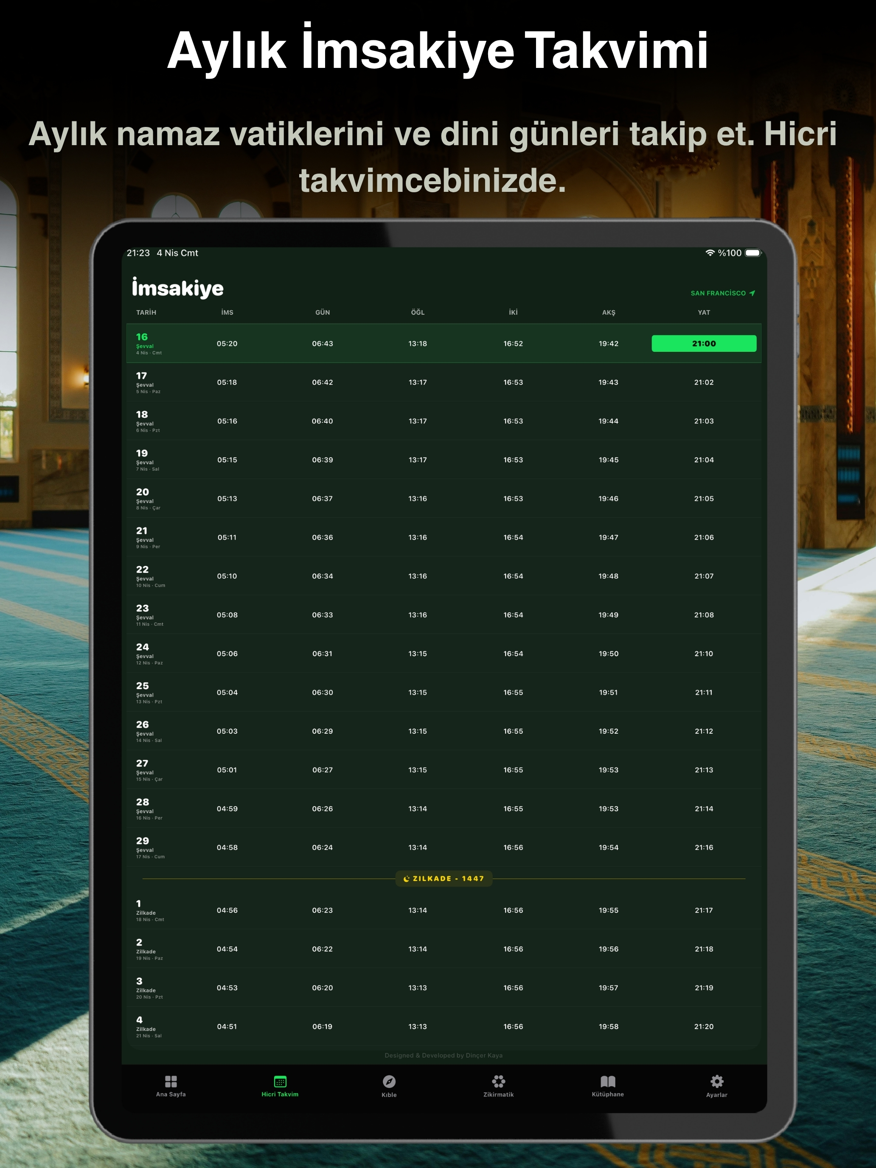Image resolution: width=876 pixels, height=1168 pixels.
Task: Tap the Kütüphane tab label
Action: pos(608,1094)
